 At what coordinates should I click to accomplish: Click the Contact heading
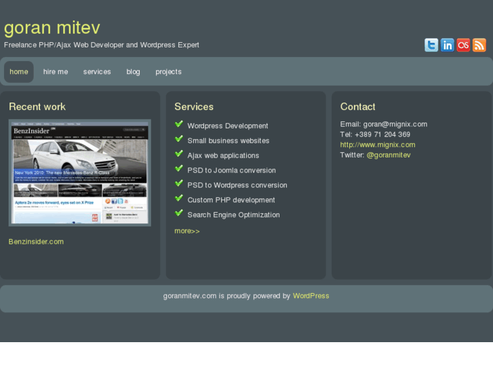pos(358,107)
